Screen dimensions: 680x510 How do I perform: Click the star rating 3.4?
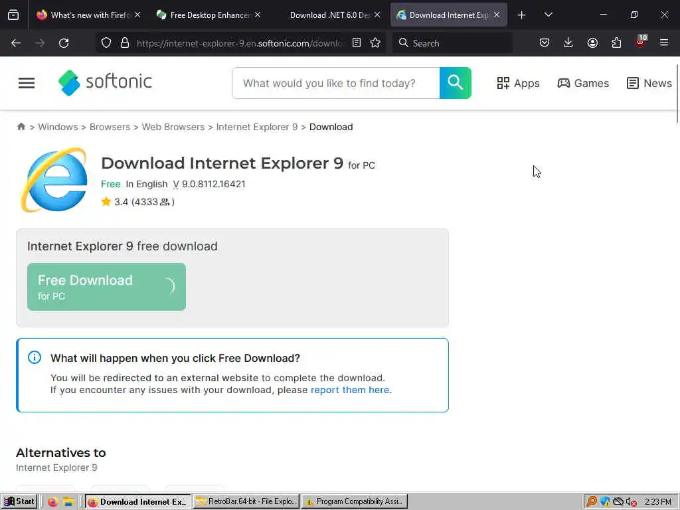138,202
